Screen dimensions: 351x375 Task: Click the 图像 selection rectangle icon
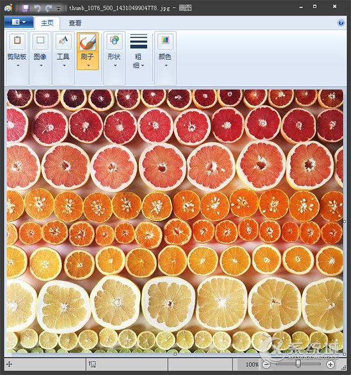(40, 40)
